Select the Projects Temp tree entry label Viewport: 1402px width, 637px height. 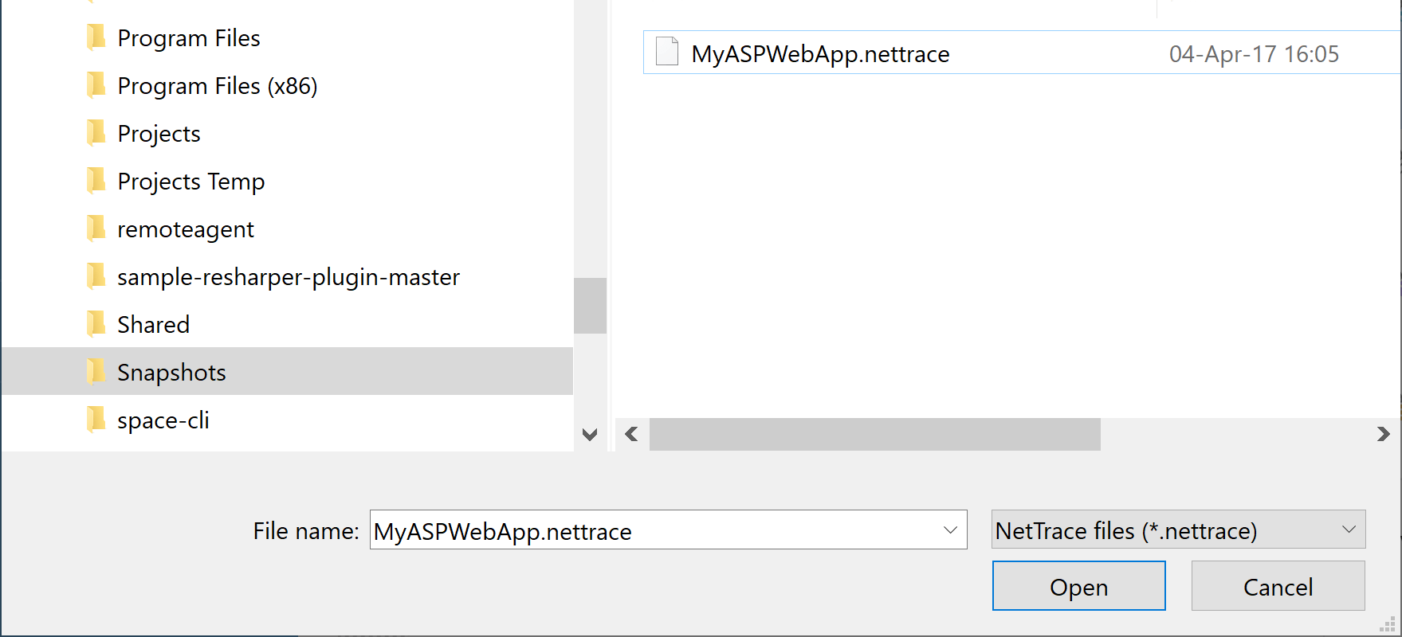190,182
